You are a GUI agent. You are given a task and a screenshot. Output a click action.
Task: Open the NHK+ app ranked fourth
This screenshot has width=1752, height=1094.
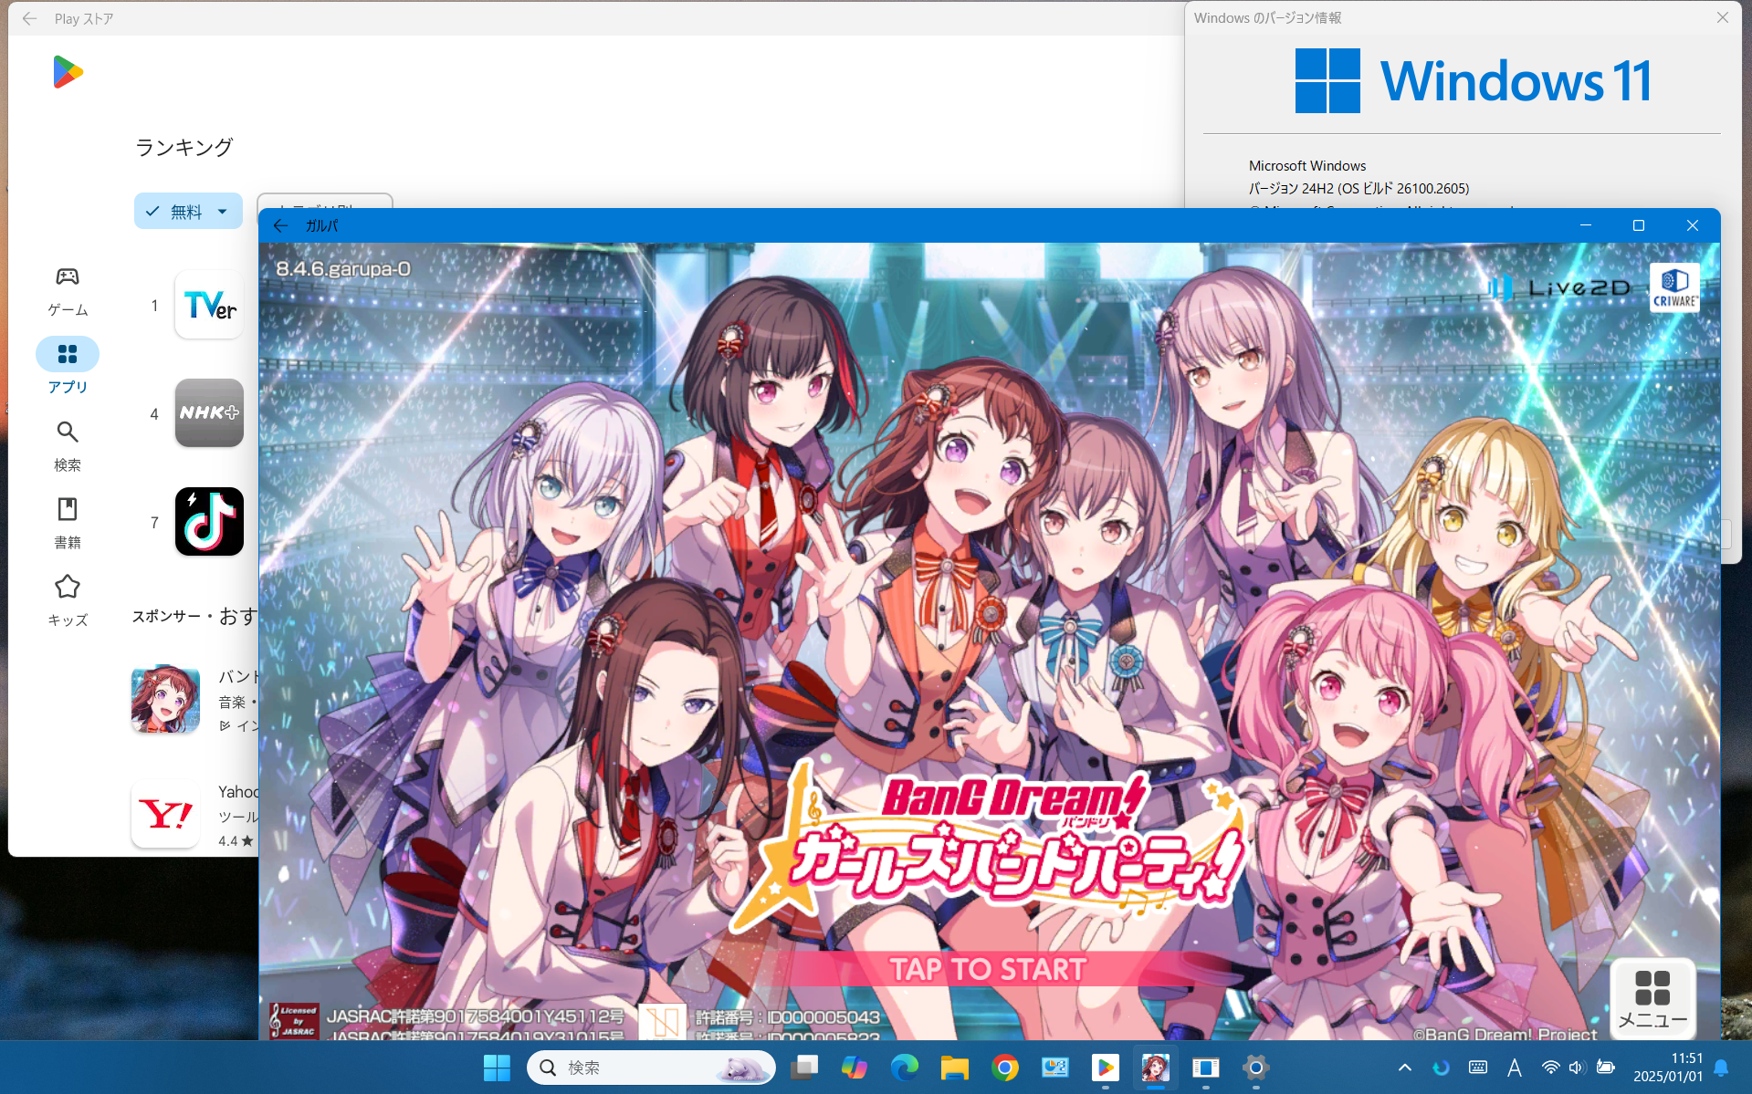pos(209,412)
